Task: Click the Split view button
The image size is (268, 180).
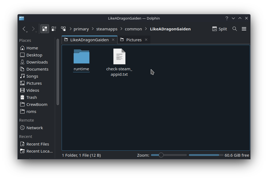Action: (219, 29)
